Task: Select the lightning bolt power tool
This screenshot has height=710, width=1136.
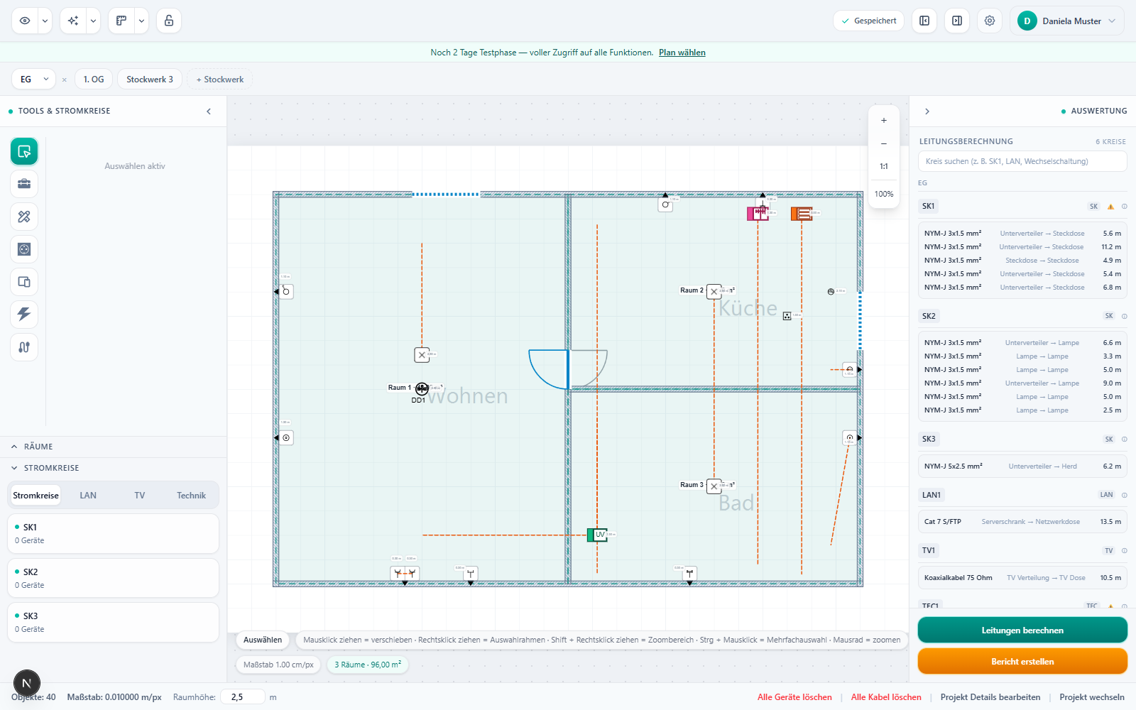Action: [x=24, y=315]
